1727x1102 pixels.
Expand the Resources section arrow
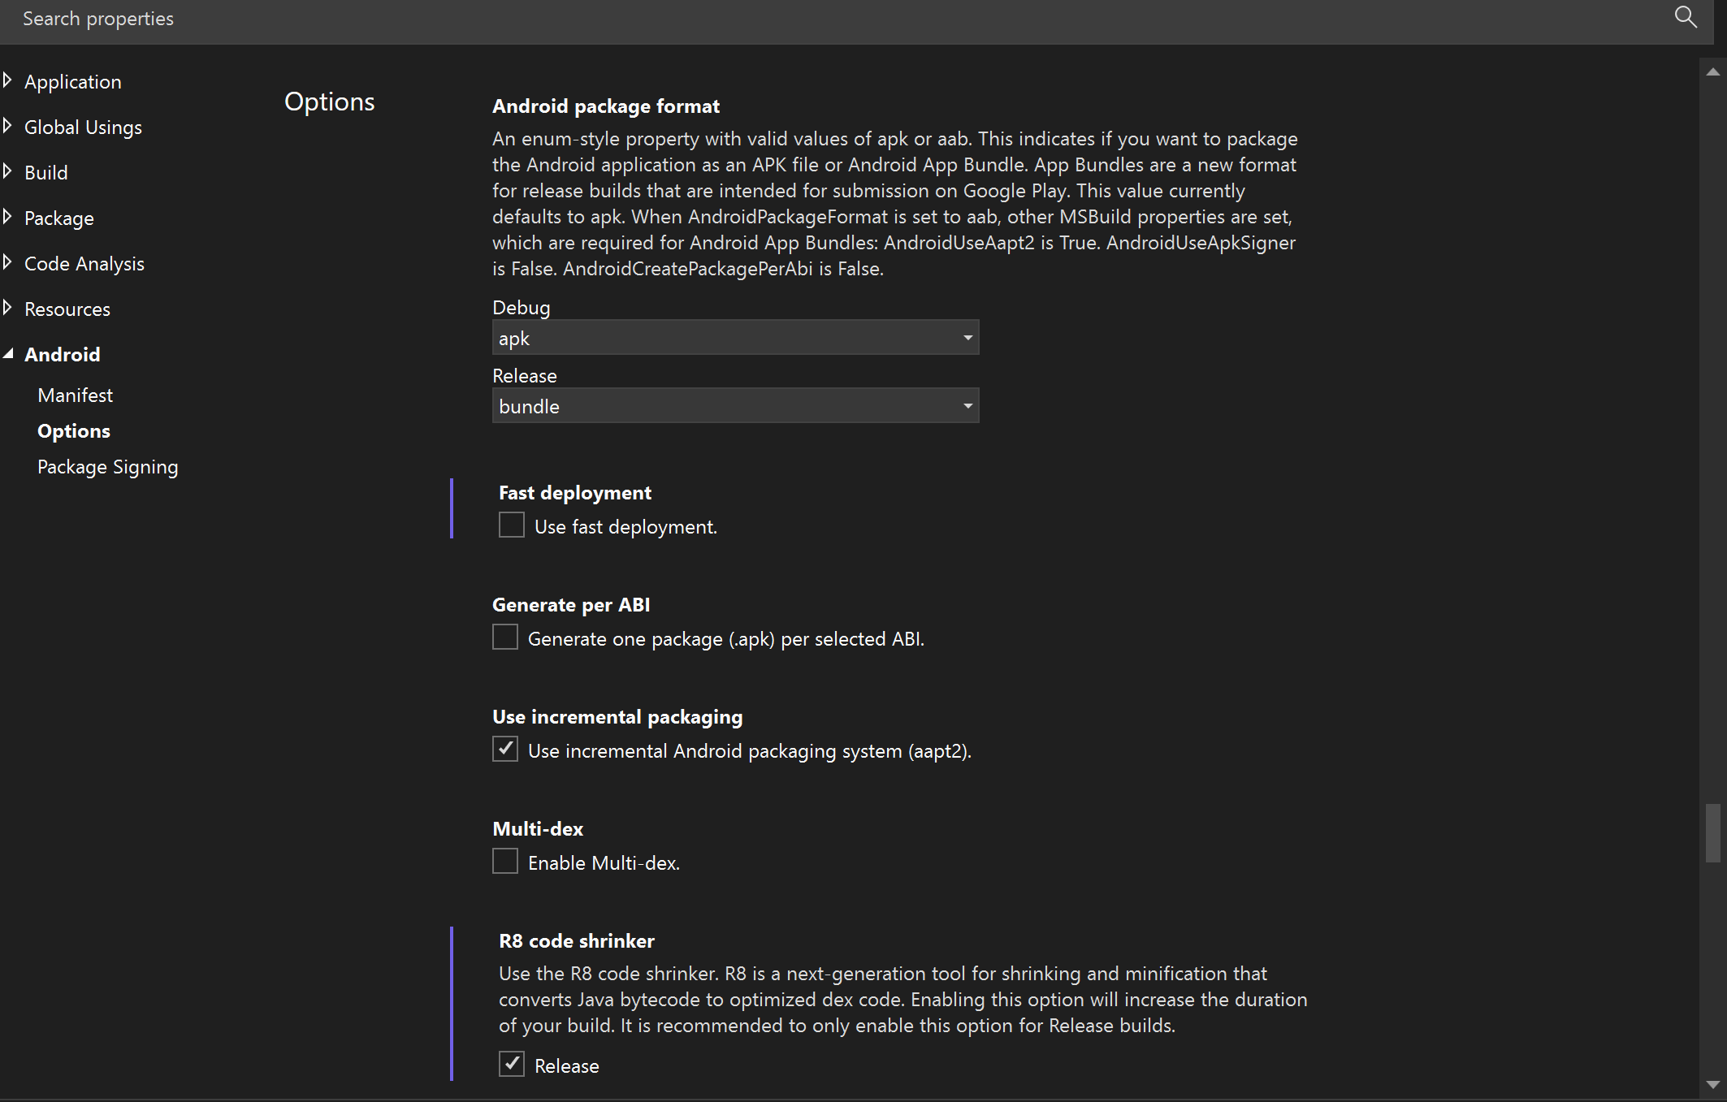tap(8, 308)
